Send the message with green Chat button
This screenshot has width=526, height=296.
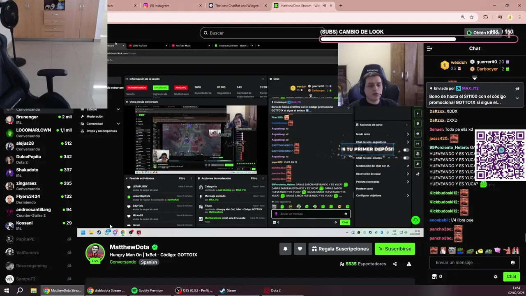click(511, 277)
